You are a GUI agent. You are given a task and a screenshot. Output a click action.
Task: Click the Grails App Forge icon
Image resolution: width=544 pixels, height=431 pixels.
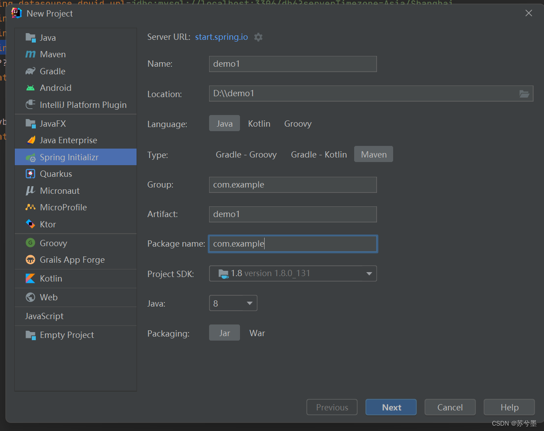coord(30,260)
